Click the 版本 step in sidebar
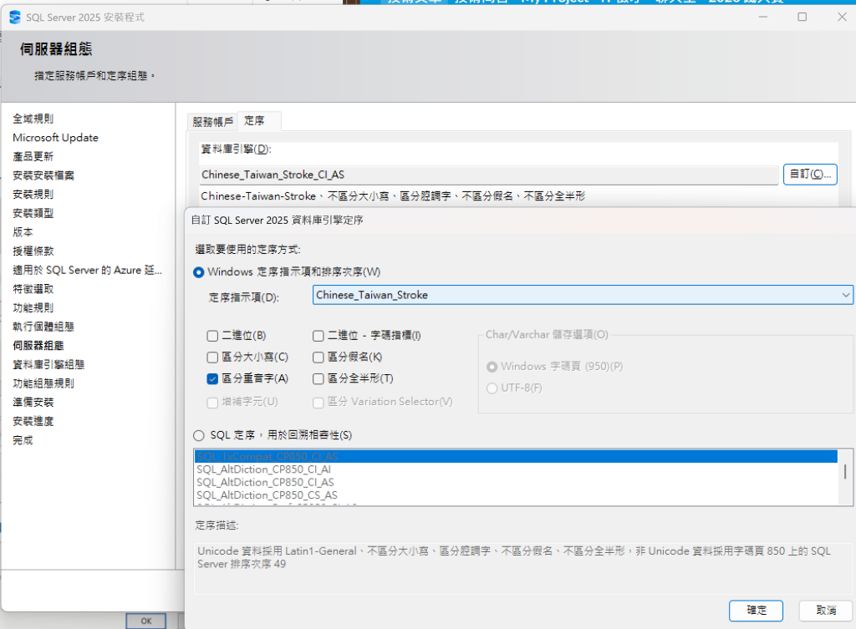The image size is (856, 629). coord(23,232)
